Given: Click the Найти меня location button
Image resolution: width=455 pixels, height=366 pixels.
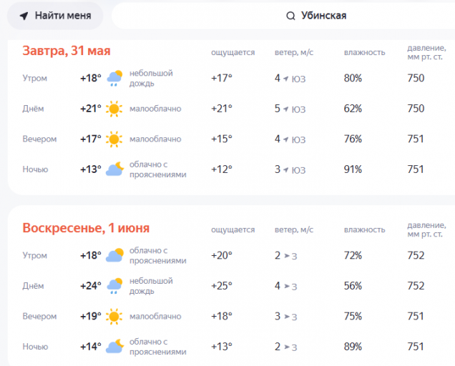Looking at the screenshot, I should tap(55, 16).
